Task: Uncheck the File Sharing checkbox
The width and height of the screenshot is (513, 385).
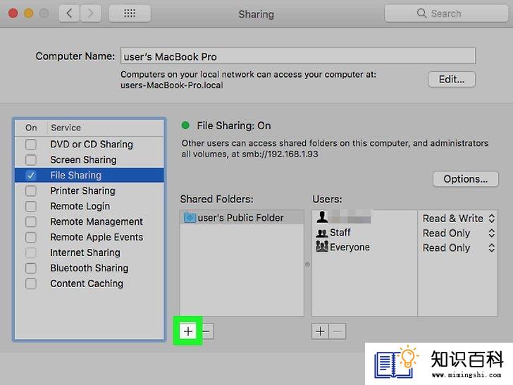Action: pyautogui.click(x=31, y=176)
